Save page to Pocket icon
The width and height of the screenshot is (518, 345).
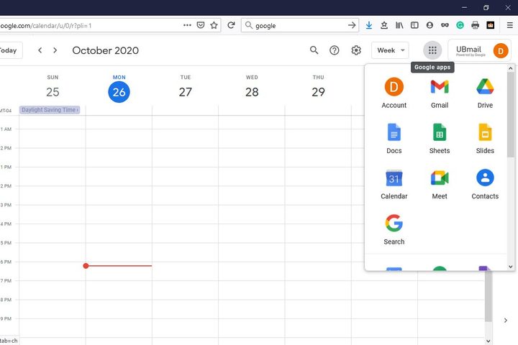[x=201, y=25]
